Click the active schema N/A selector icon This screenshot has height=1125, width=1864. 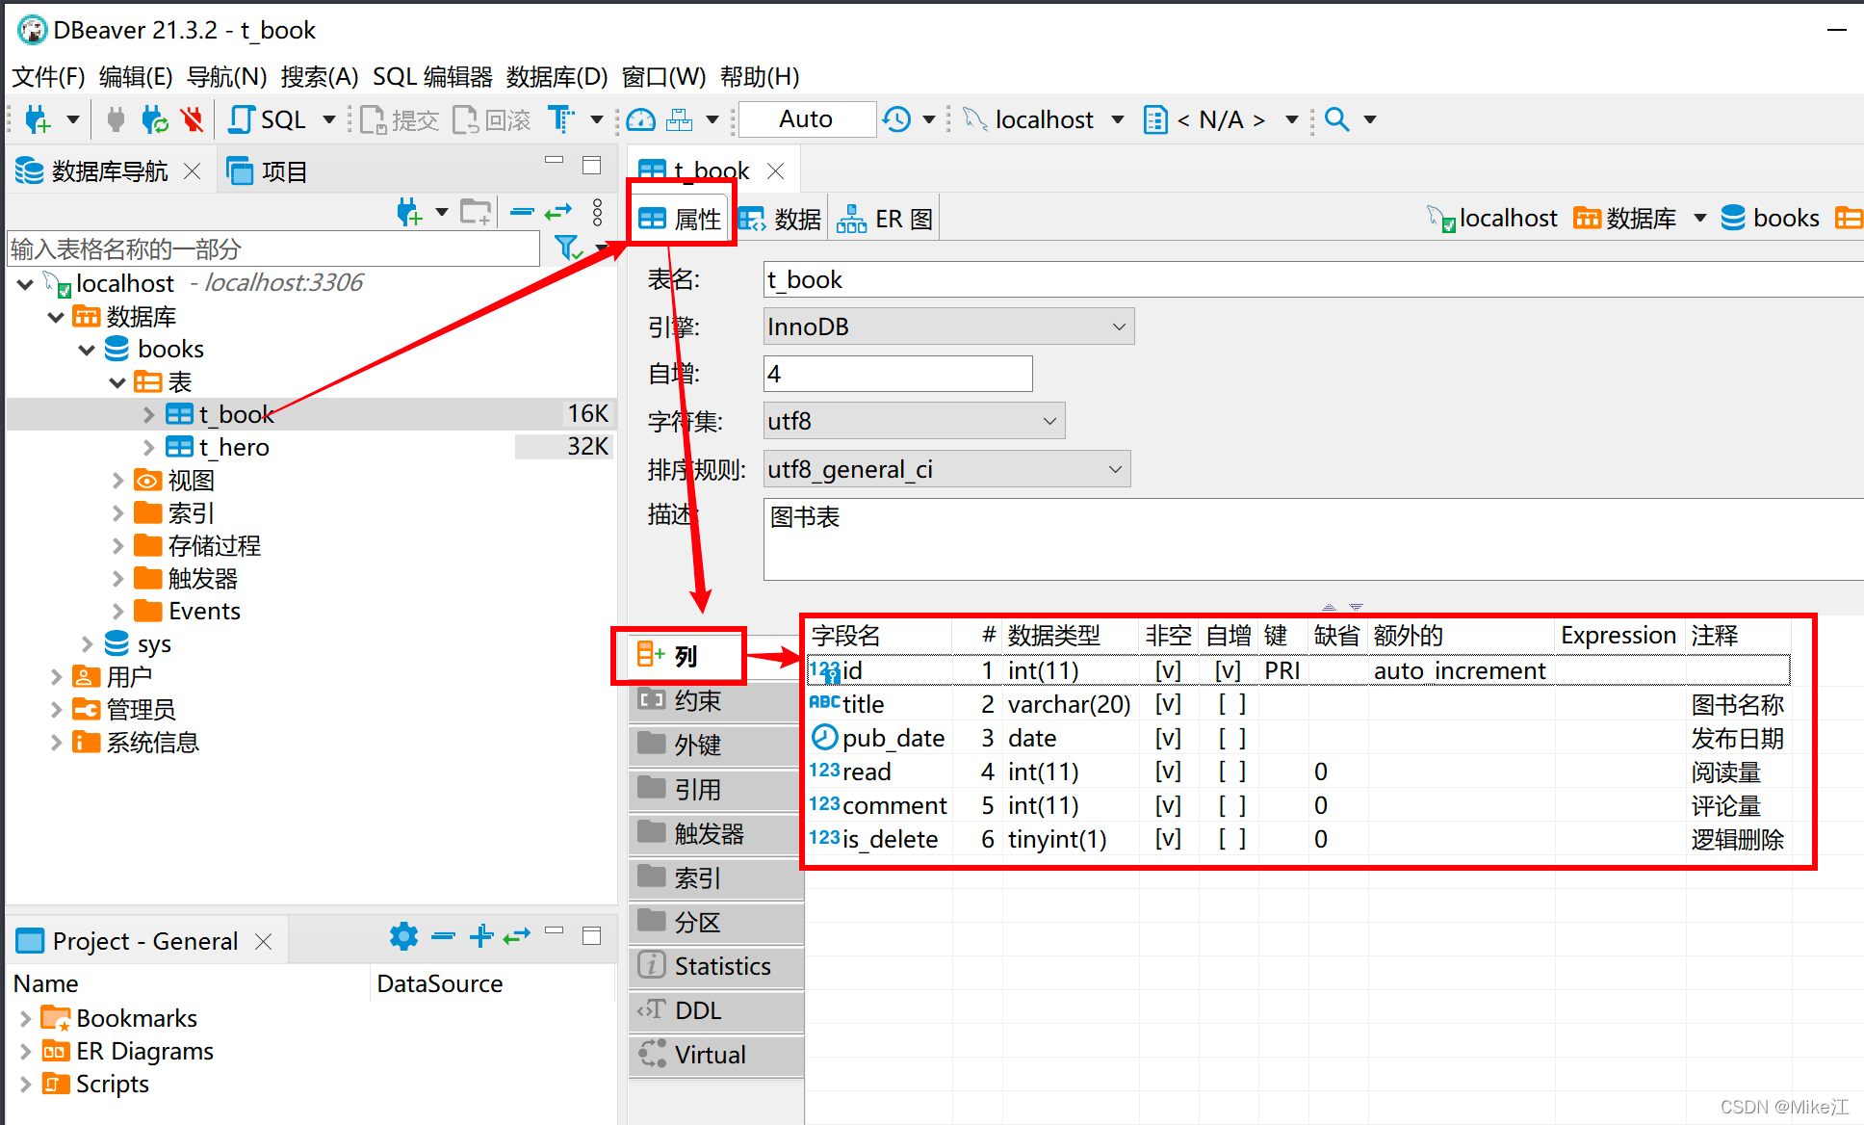click(1155, 119)
